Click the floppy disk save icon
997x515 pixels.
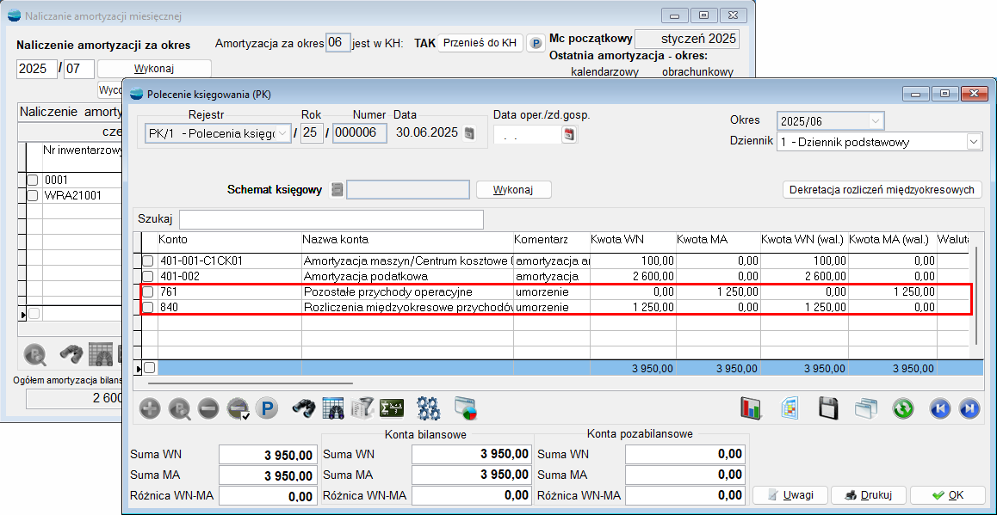coord(828,408)
